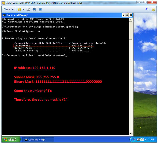Restore the Command Prompt window
Image resolution: width=158 pixels, height=144 pixels.
click(127, 15)
